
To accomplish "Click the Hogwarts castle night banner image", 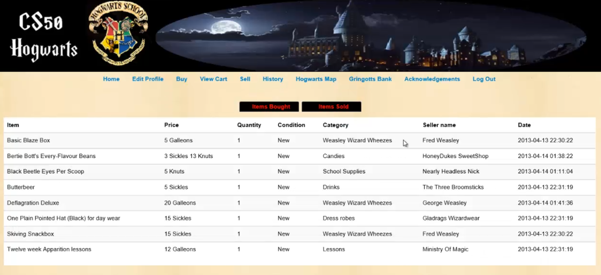I will click(371, 35).
